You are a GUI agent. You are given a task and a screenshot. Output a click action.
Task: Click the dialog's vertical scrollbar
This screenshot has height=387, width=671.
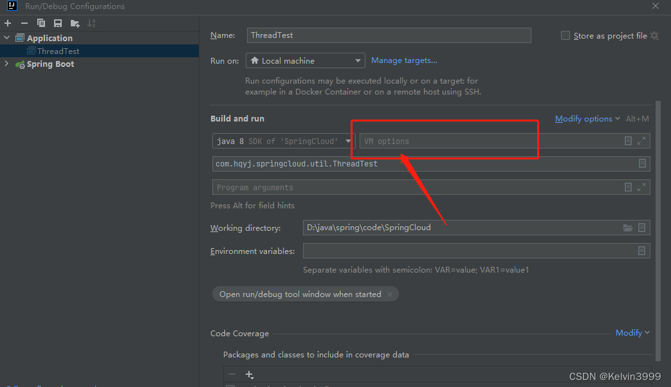658,231
